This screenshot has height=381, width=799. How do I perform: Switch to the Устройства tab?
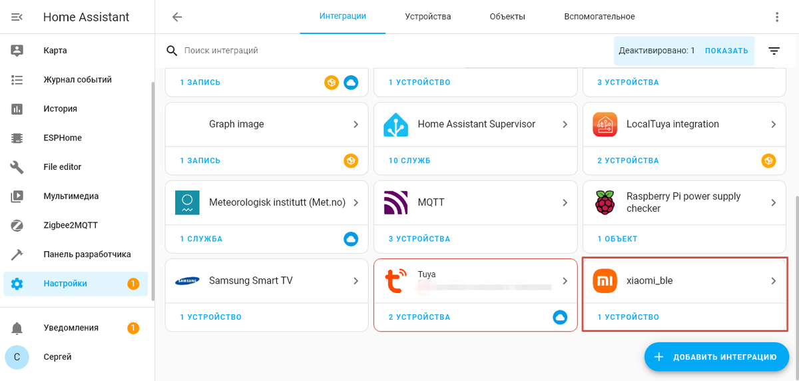[428, 17]
